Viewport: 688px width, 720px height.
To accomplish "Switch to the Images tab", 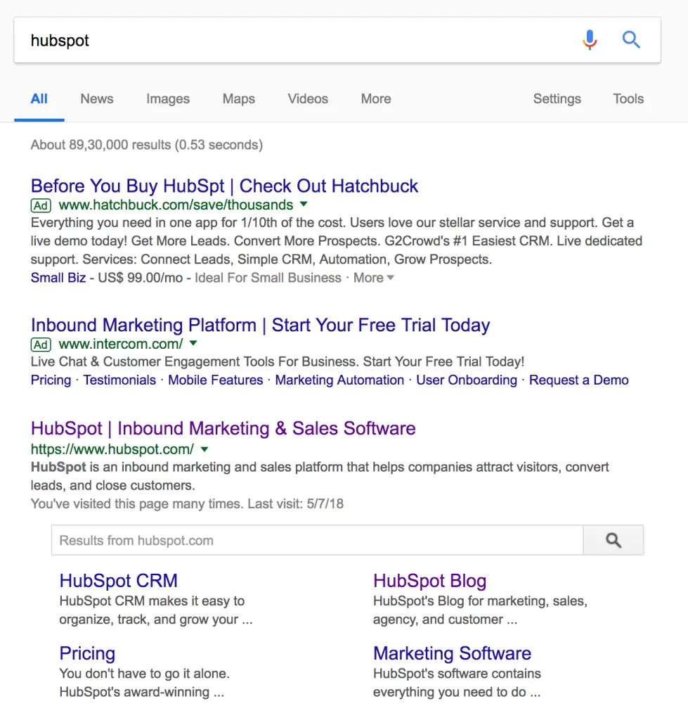I will (167, 99).
